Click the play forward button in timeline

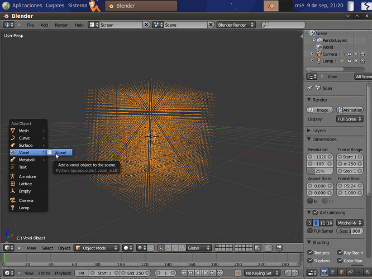[205, 273]
